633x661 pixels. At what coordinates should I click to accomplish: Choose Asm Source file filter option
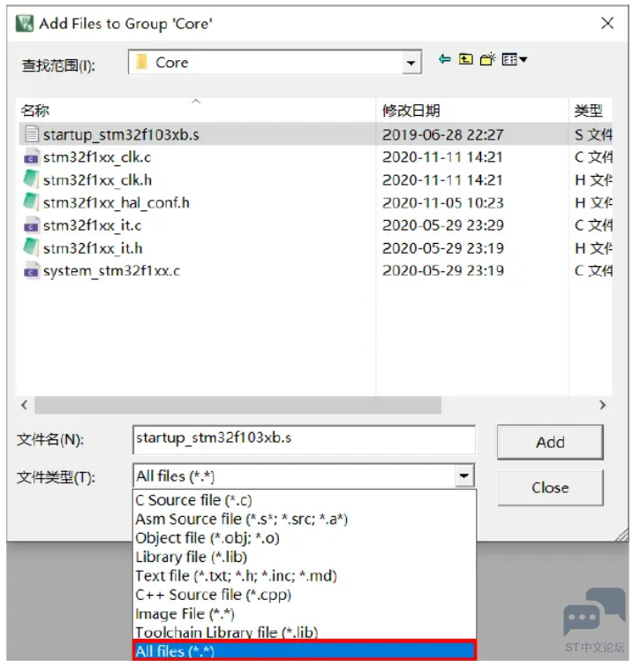pyautogui.click(x=305, y=520)
